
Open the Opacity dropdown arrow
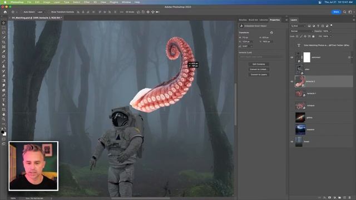(330, 31)
